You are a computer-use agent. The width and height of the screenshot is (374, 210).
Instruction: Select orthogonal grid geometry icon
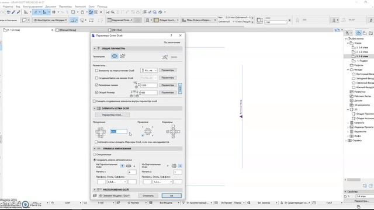pyautogui.click(x=115, y=56)
